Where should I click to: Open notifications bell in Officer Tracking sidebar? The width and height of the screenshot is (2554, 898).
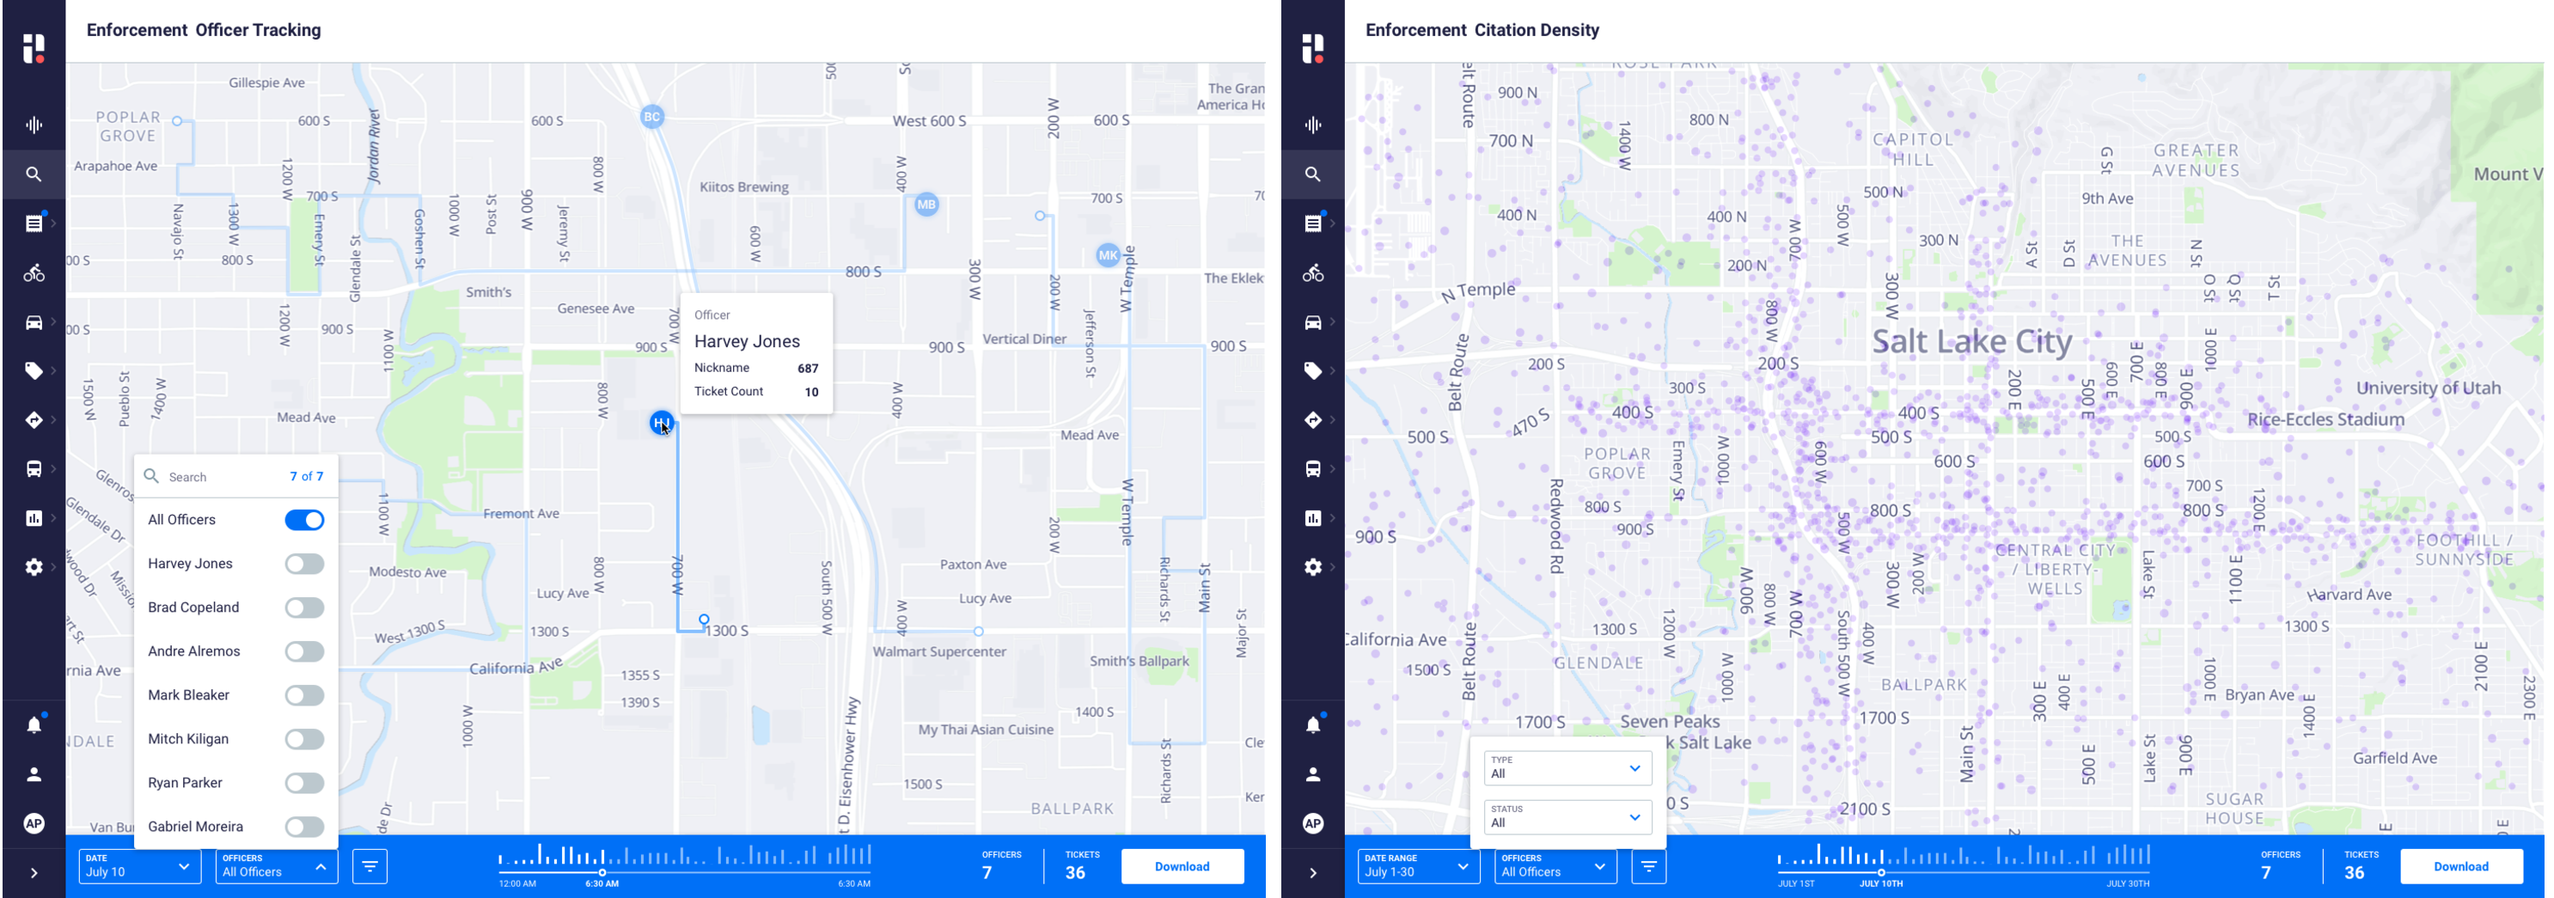point(34,724)
